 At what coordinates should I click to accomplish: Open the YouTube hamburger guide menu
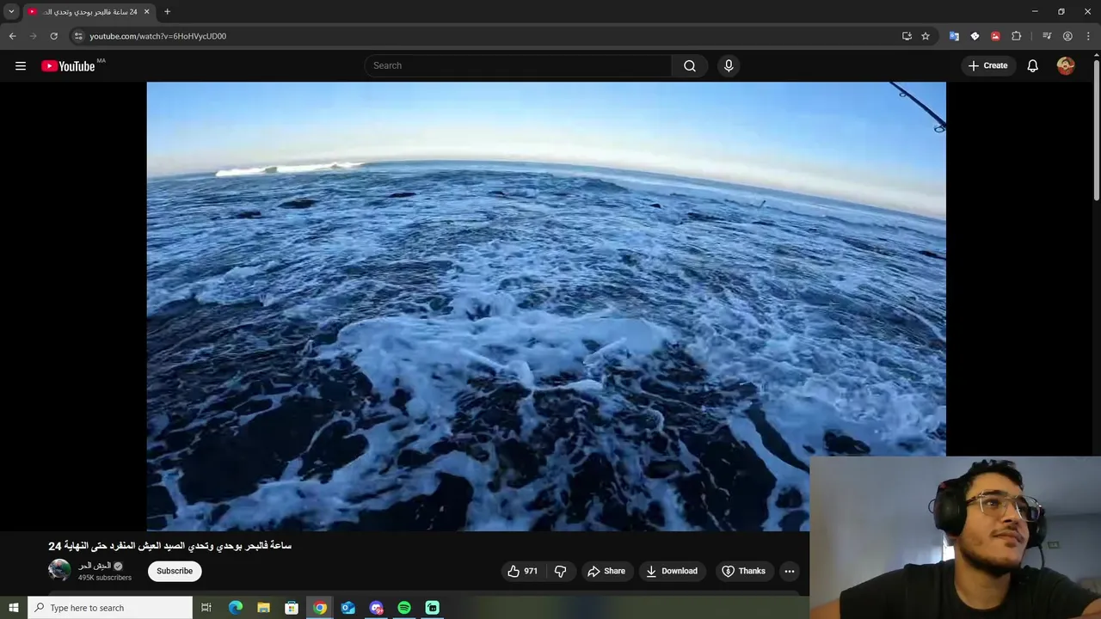point(21,66)
